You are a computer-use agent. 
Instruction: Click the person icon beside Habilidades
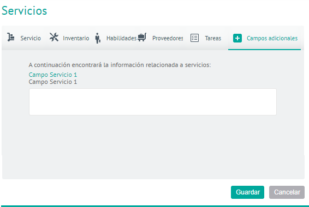(x=98, y=38)
